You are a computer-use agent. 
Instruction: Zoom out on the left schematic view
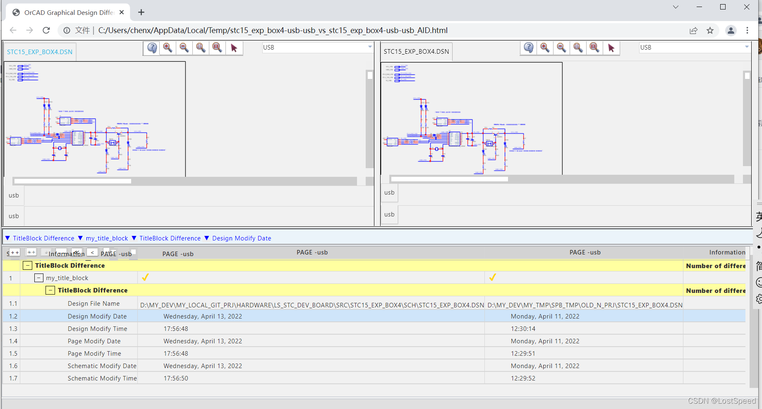185,48
